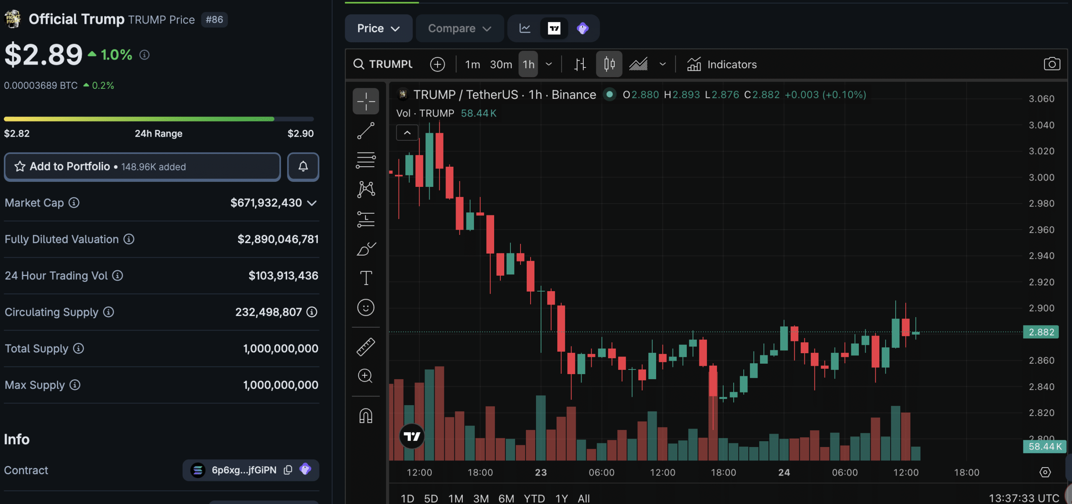Select the Trend Line drawing tool
This screenshot has height=504, width=1072.
pyautogui.click(x=366, y=130)
